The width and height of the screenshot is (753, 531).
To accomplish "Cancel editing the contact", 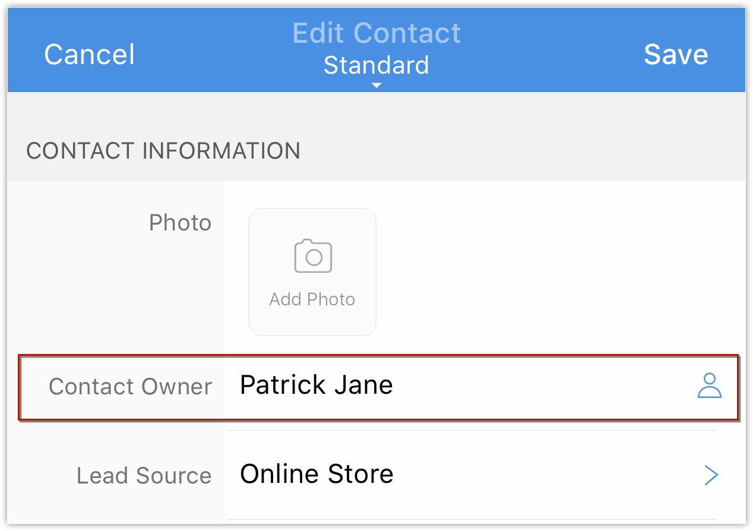I will [x=89, y=55].
